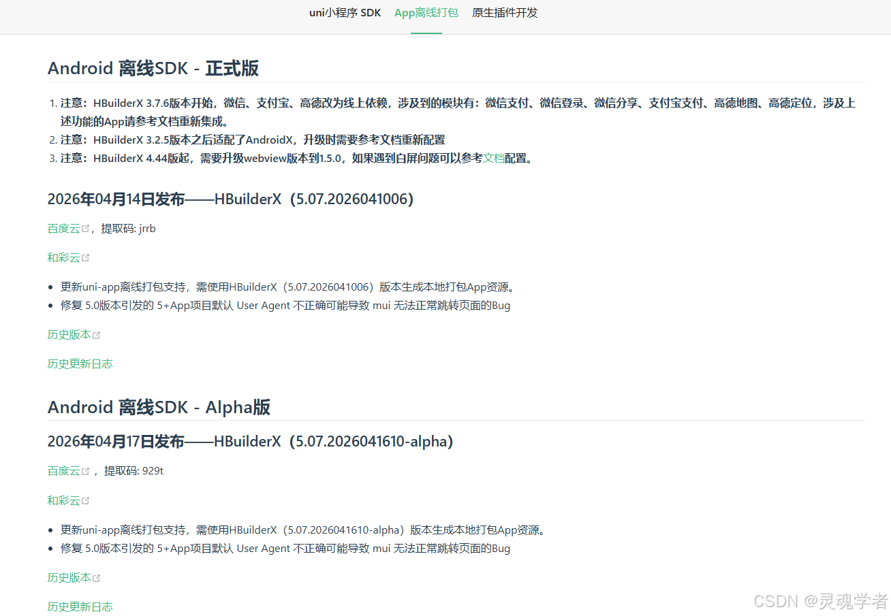Click heading Android 离线SDK - 正式版
The width and height of the screenshot is (891, 616).
click(x=153, y=68)
